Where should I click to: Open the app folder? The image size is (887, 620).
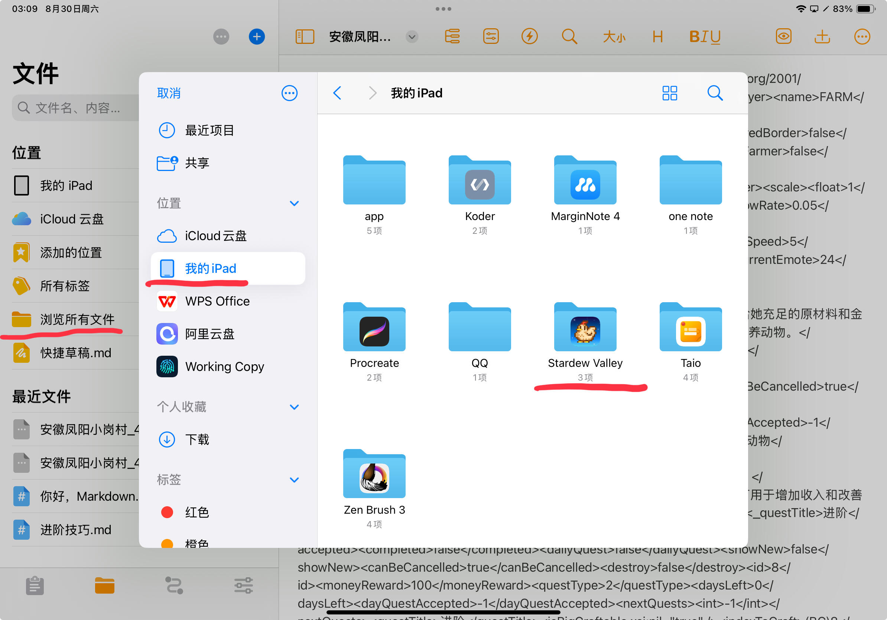(374, 195)
